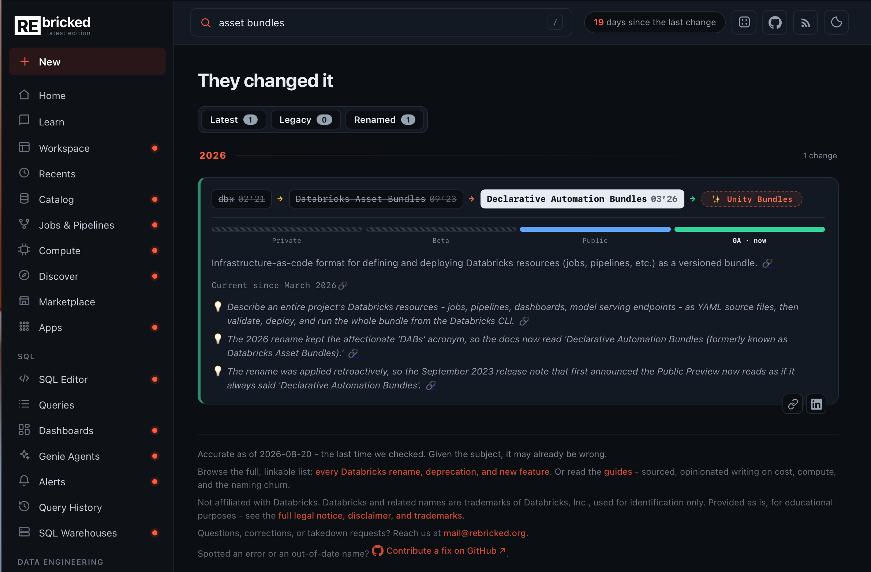The height and width of the screenshot is (572, 871).
Task: Click the 2026 year heading
Action: 213,155
